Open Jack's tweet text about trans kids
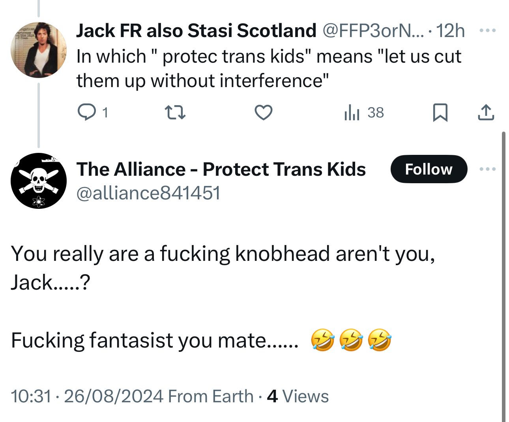This screenshot has height=422, width=509. [x=268, y=68]
